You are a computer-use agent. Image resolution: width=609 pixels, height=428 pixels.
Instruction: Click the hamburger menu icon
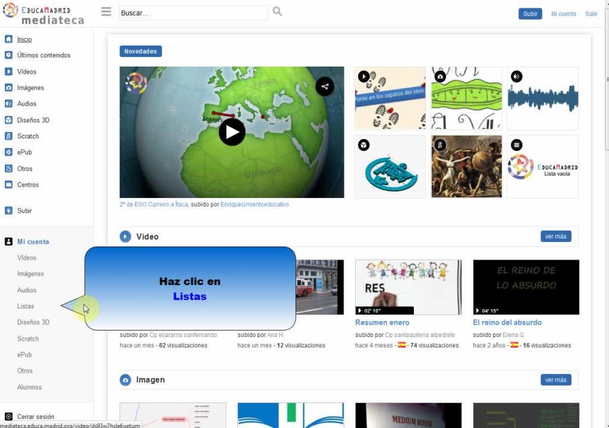(106, 12)
